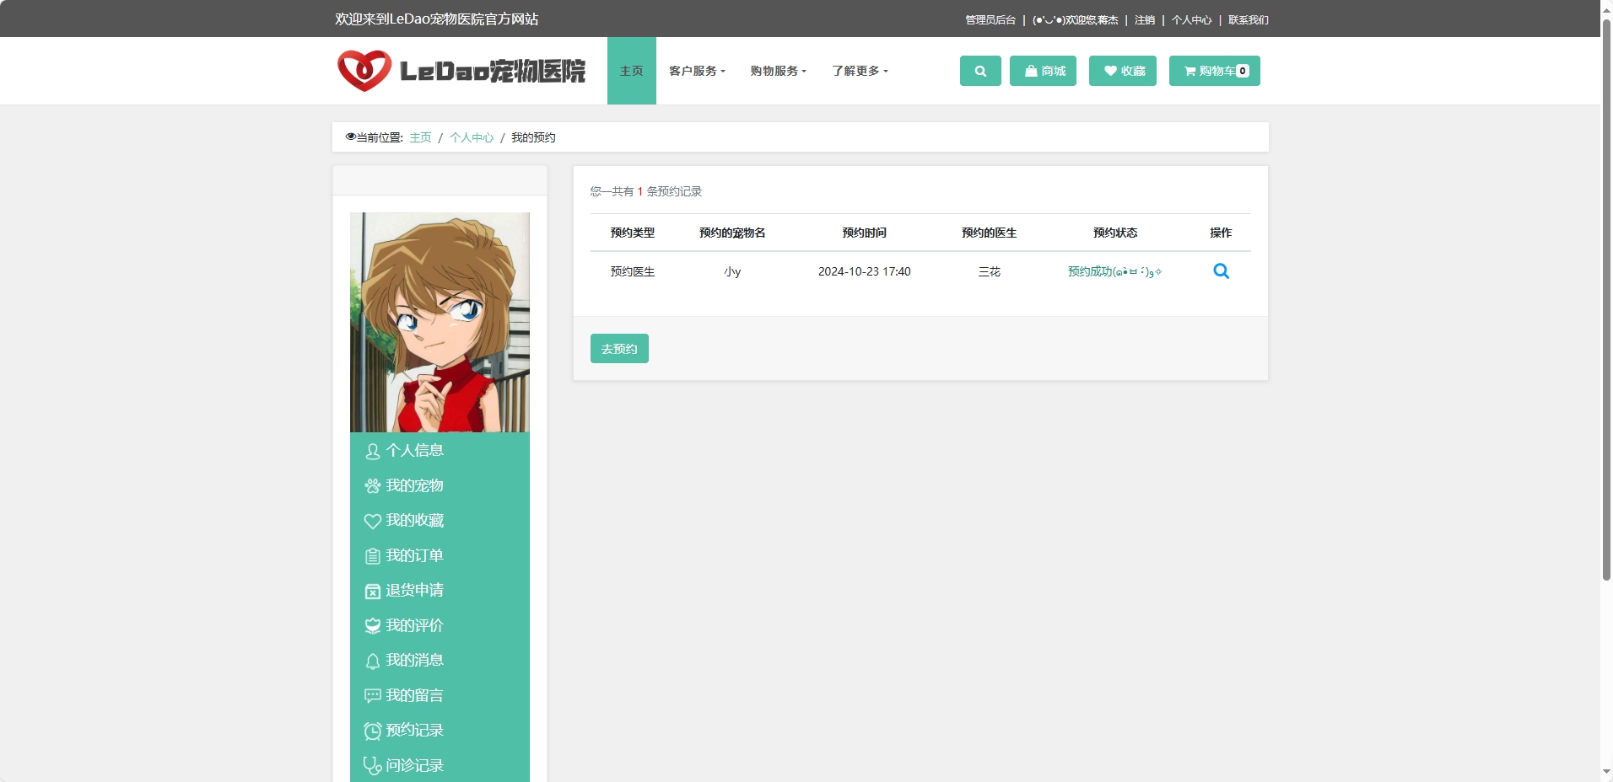The height and width of the screenshot is (782, 1613).
Task: Click the profile avatar picture
Action: (x=440, y=322)
